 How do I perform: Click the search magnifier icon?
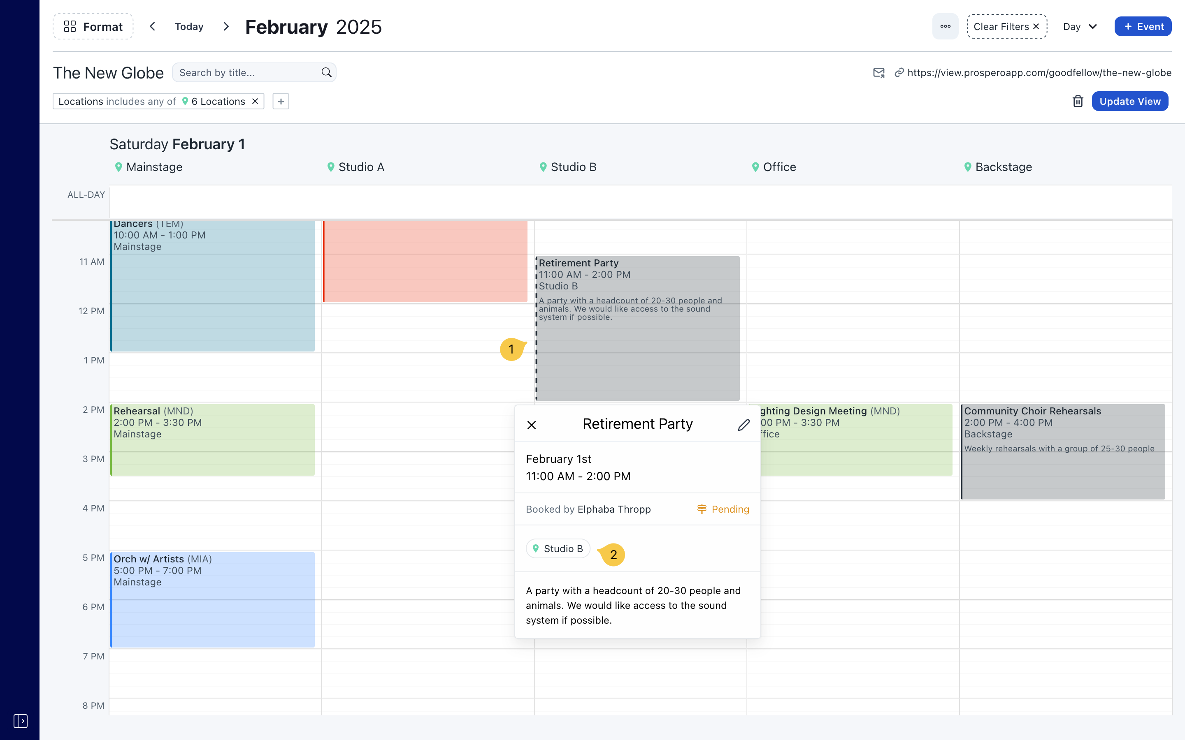point(326,72)
